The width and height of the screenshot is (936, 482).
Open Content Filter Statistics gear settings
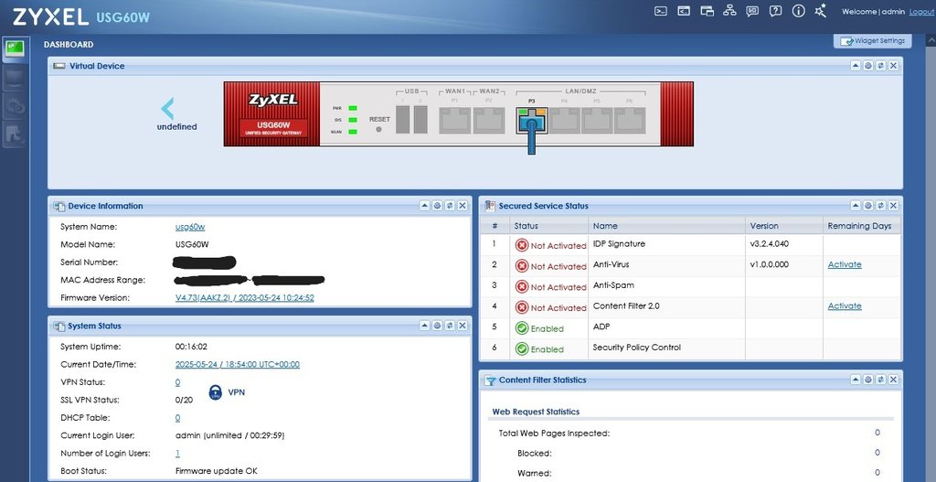(868, 380)
